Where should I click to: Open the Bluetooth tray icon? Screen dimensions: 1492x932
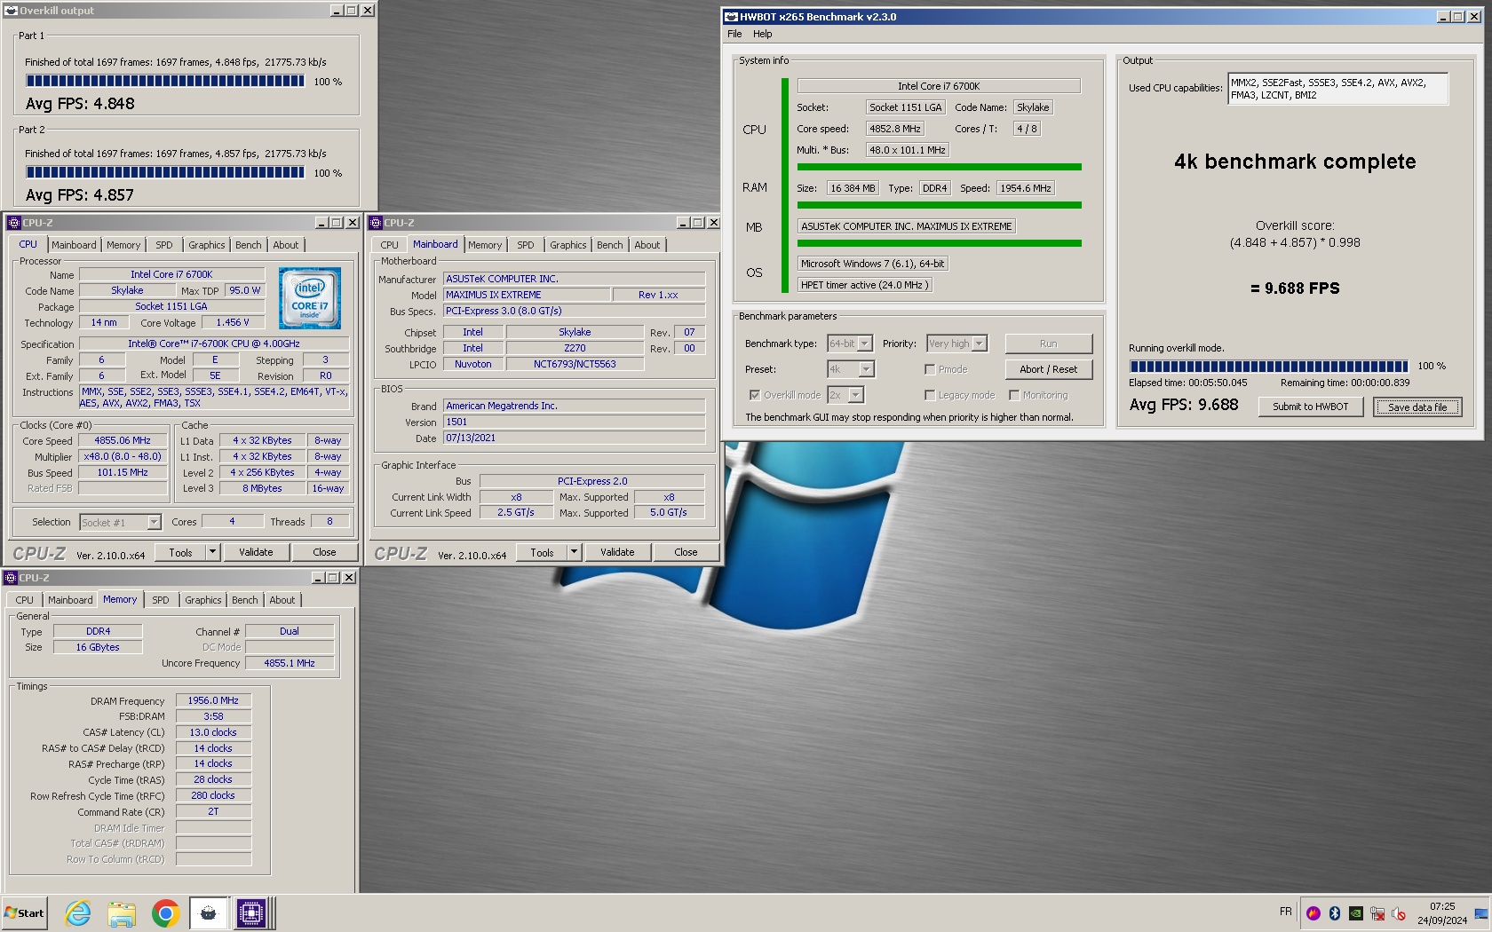[x=1334, y=912]
